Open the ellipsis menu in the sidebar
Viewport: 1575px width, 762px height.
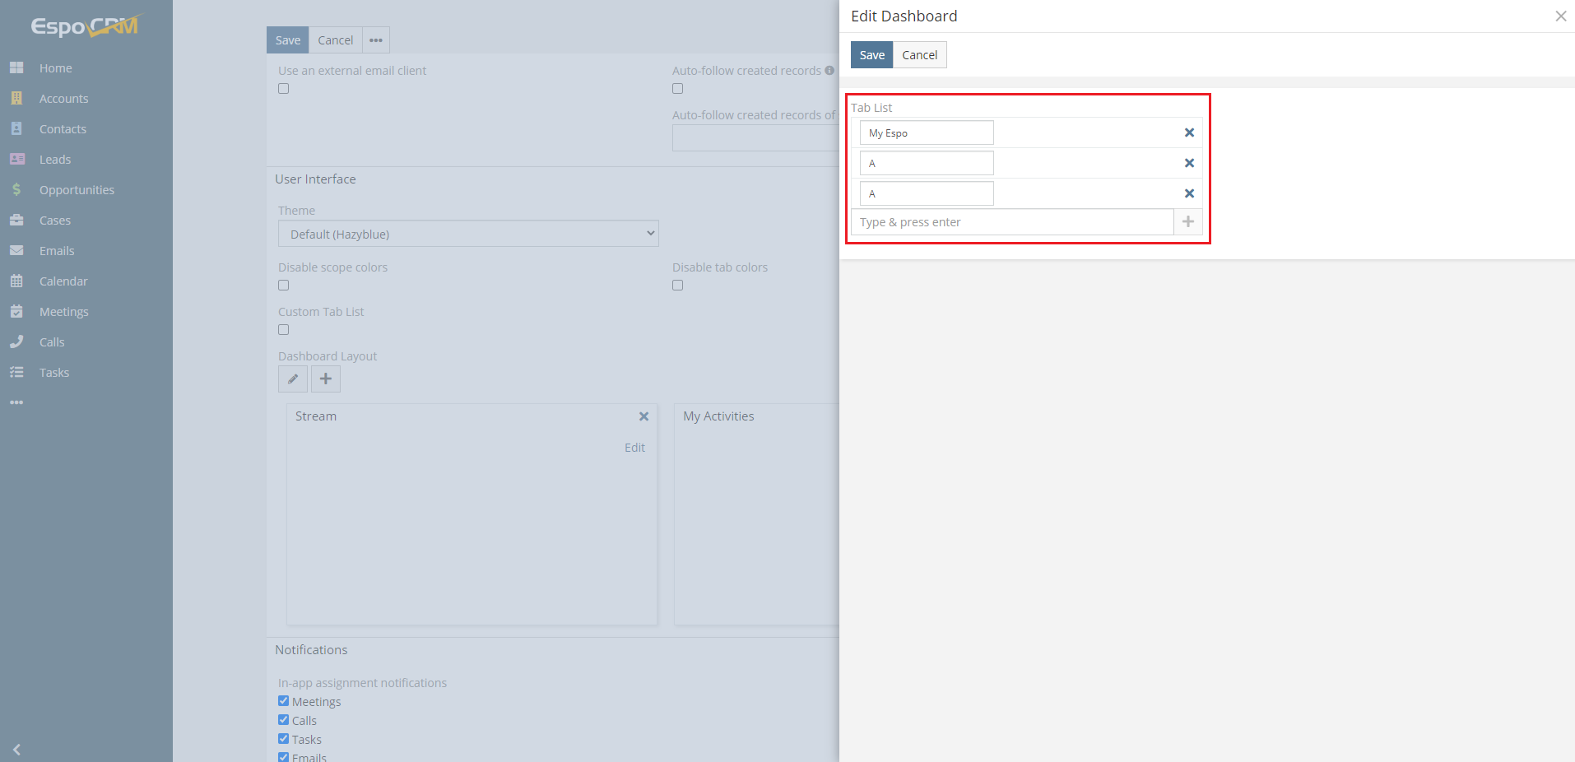click(x=16, y=402)
